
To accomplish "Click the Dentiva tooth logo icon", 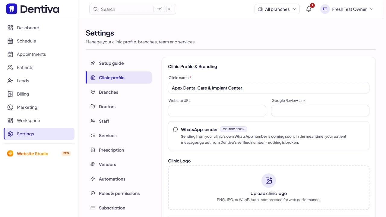I will pyautogui.click(x=12, y=9).
